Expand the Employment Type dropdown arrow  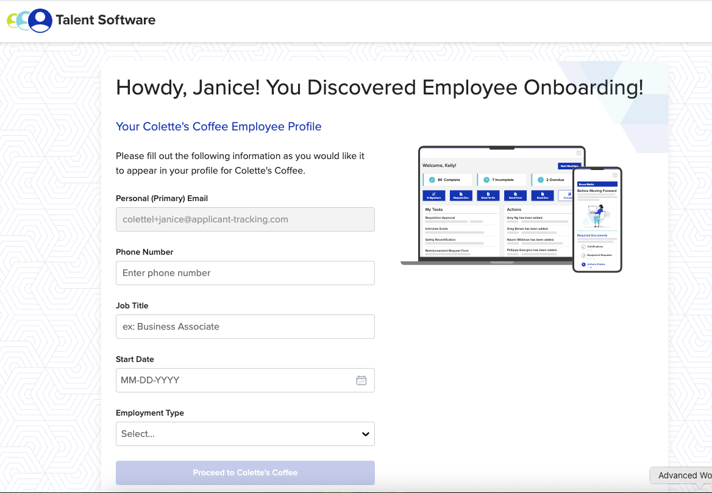(x=366, y=434)
